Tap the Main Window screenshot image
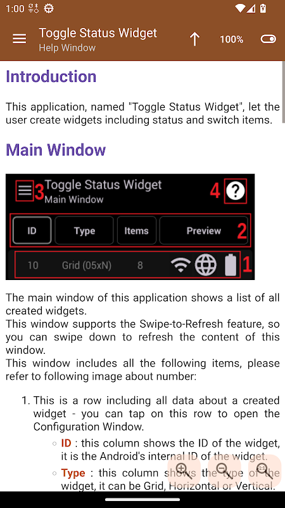 130,227
